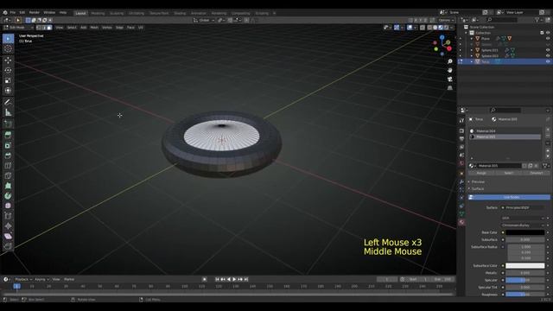Expand the Torus object in outliner
553x311 pixels.
[472, 61]
